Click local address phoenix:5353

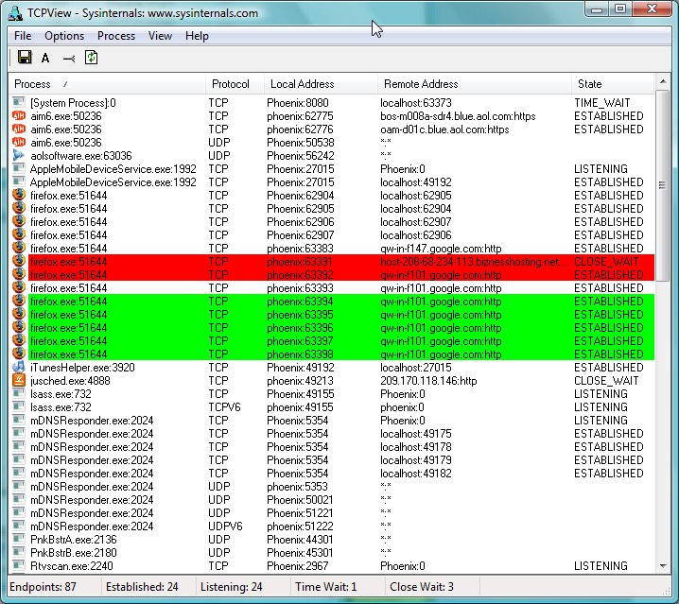pos(297,486)
